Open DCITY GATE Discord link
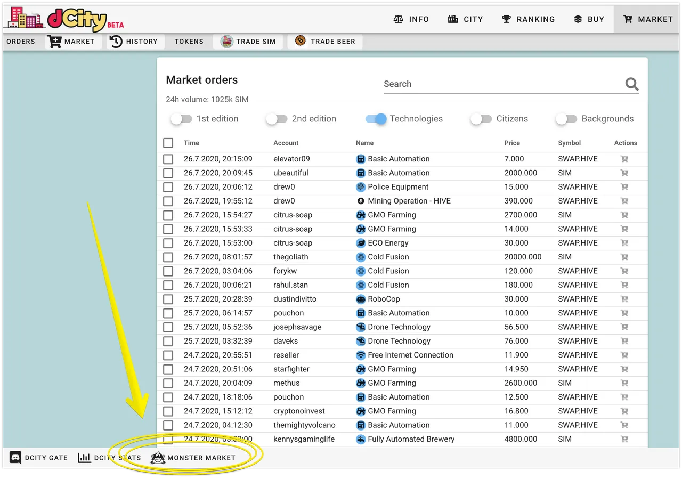The image size is (682, 479). pos(39,458)
